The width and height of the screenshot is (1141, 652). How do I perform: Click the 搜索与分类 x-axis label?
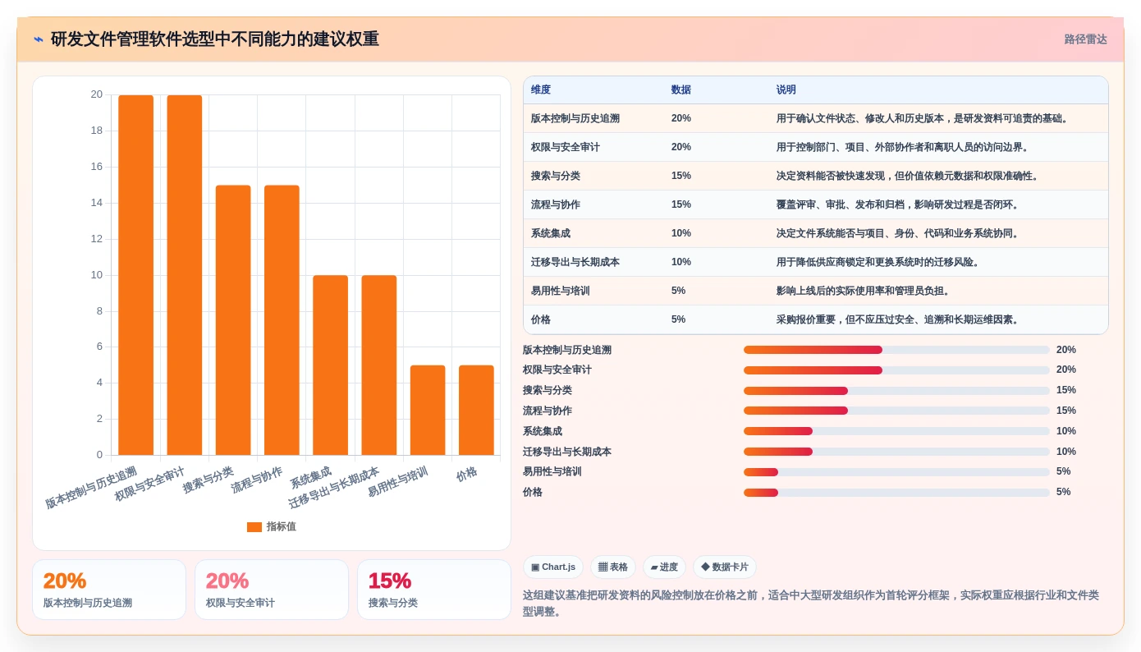(x=208, y=480)
